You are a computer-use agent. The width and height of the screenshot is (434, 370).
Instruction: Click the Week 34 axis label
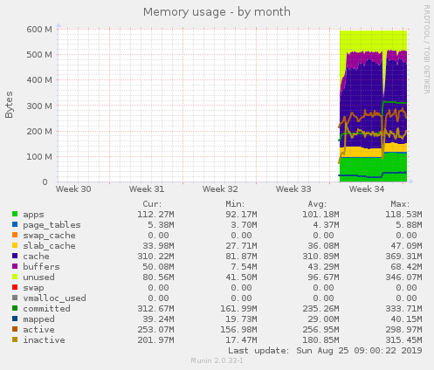(367, 189)
